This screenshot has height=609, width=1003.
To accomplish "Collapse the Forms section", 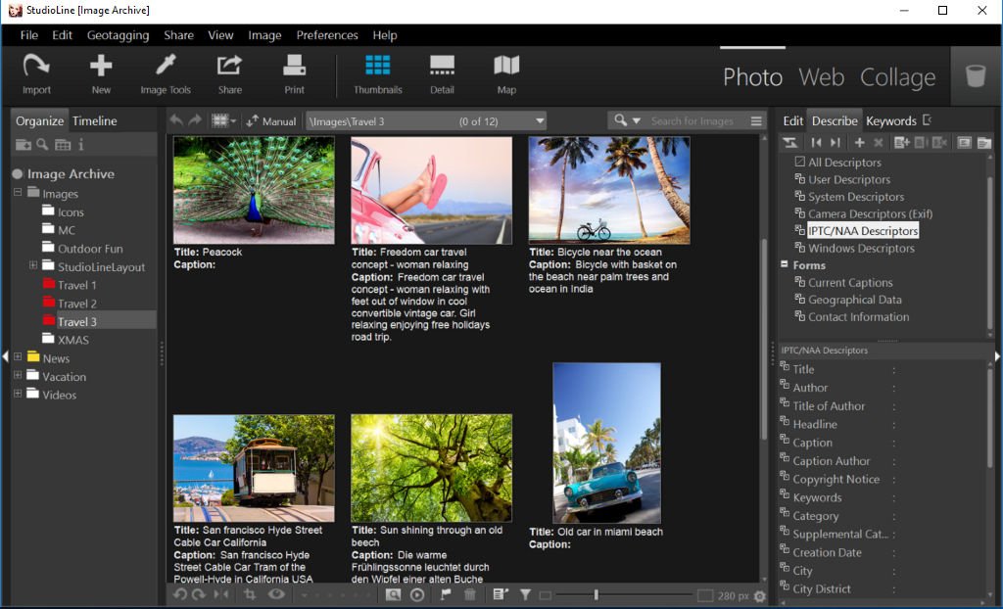I will [x=785, y=264].
